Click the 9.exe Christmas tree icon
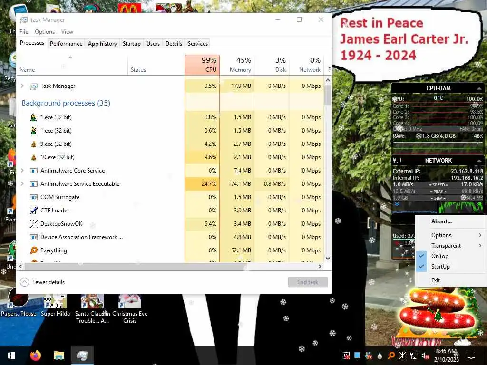The image size is (487, 365). [x=34, y=144]
